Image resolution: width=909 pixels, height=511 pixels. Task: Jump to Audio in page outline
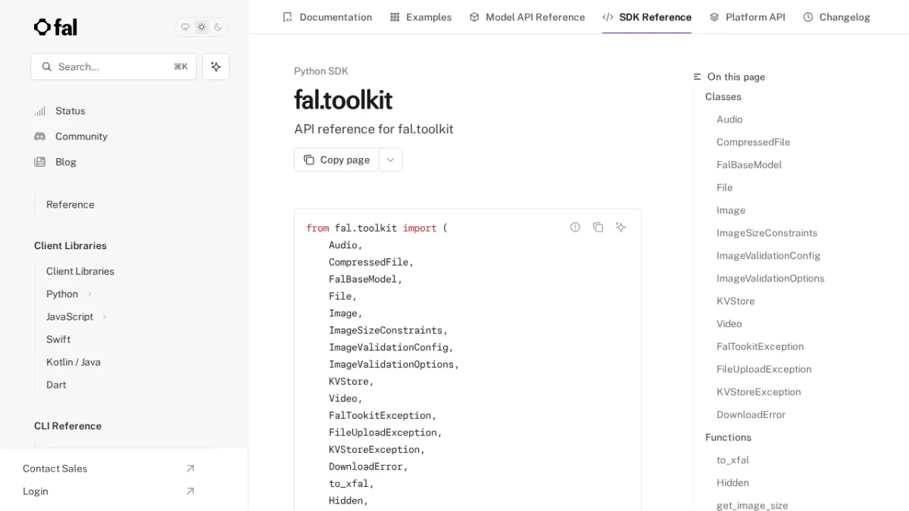[729, 119]
